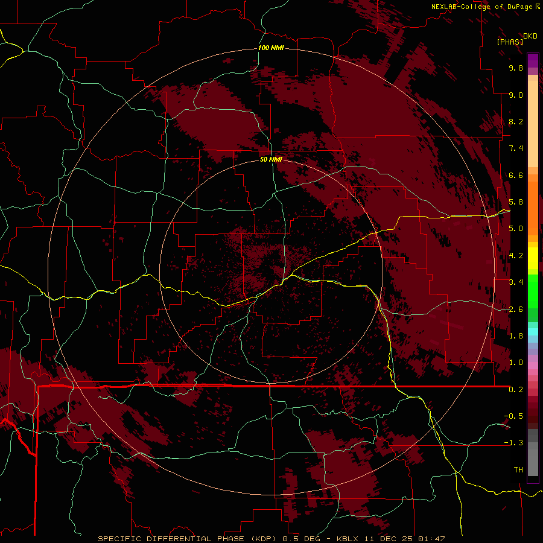Click the NEXLAB-College of DuPage header text
The height and width of the screenshot is (543, 543).
(483, 7)
